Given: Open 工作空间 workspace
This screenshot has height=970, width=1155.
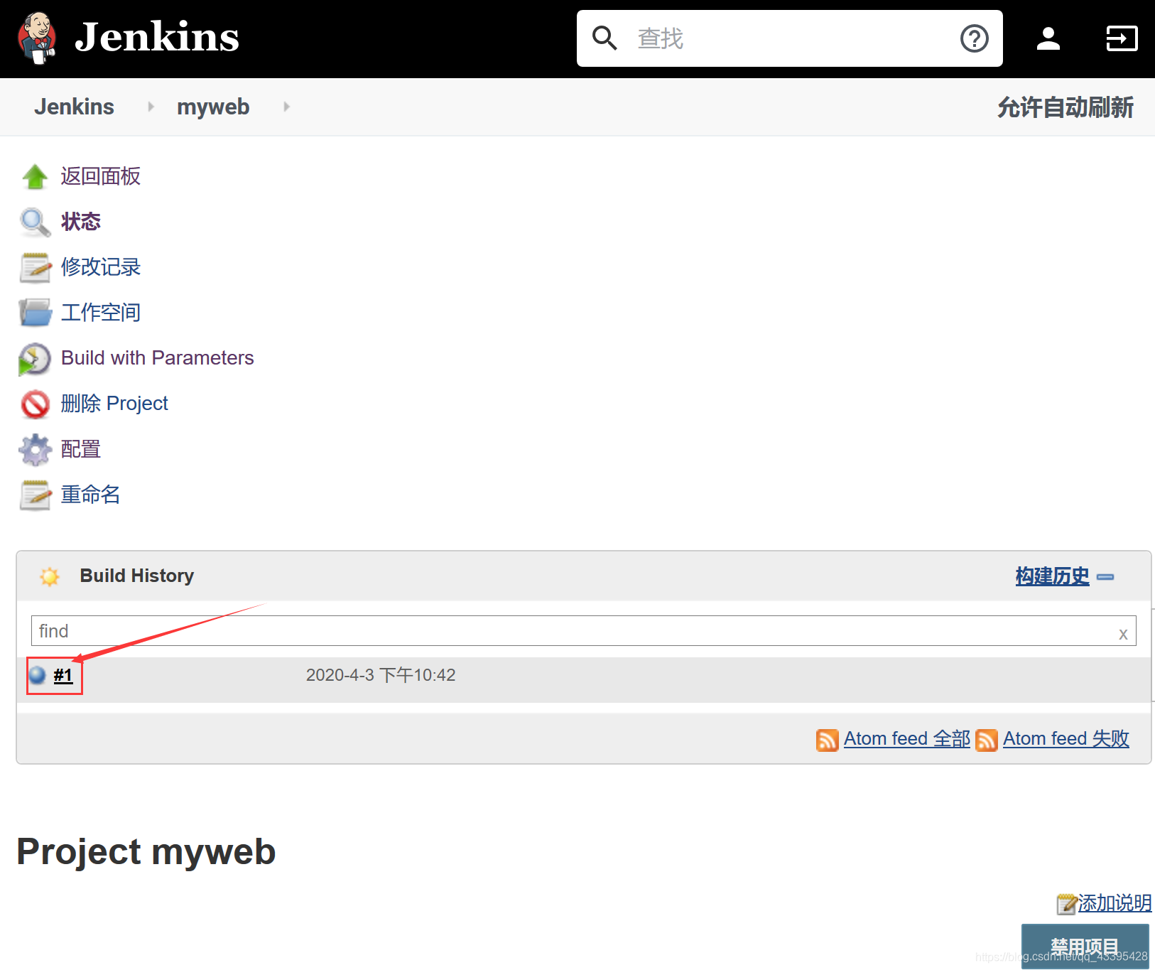Looking at the screenshot, I should coord(101,313).
